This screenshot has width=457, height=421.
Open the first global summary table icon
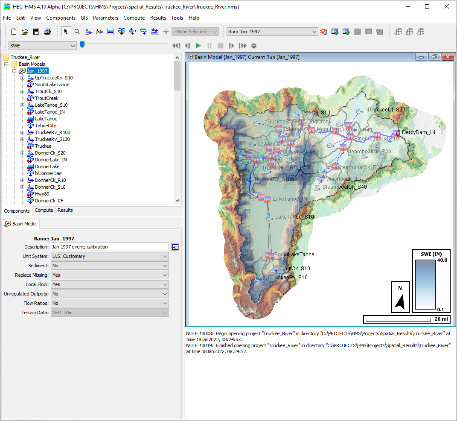[335, 32]
